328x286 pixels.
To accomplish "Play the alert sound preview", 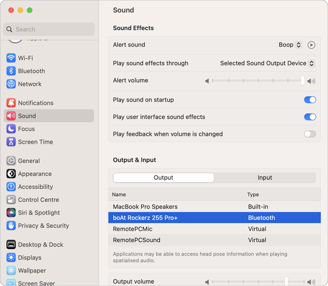I will [312, 45].
